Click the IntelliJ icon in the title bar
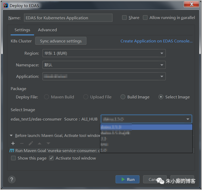The height and width of the screenshot is (190, 202). 6,5
